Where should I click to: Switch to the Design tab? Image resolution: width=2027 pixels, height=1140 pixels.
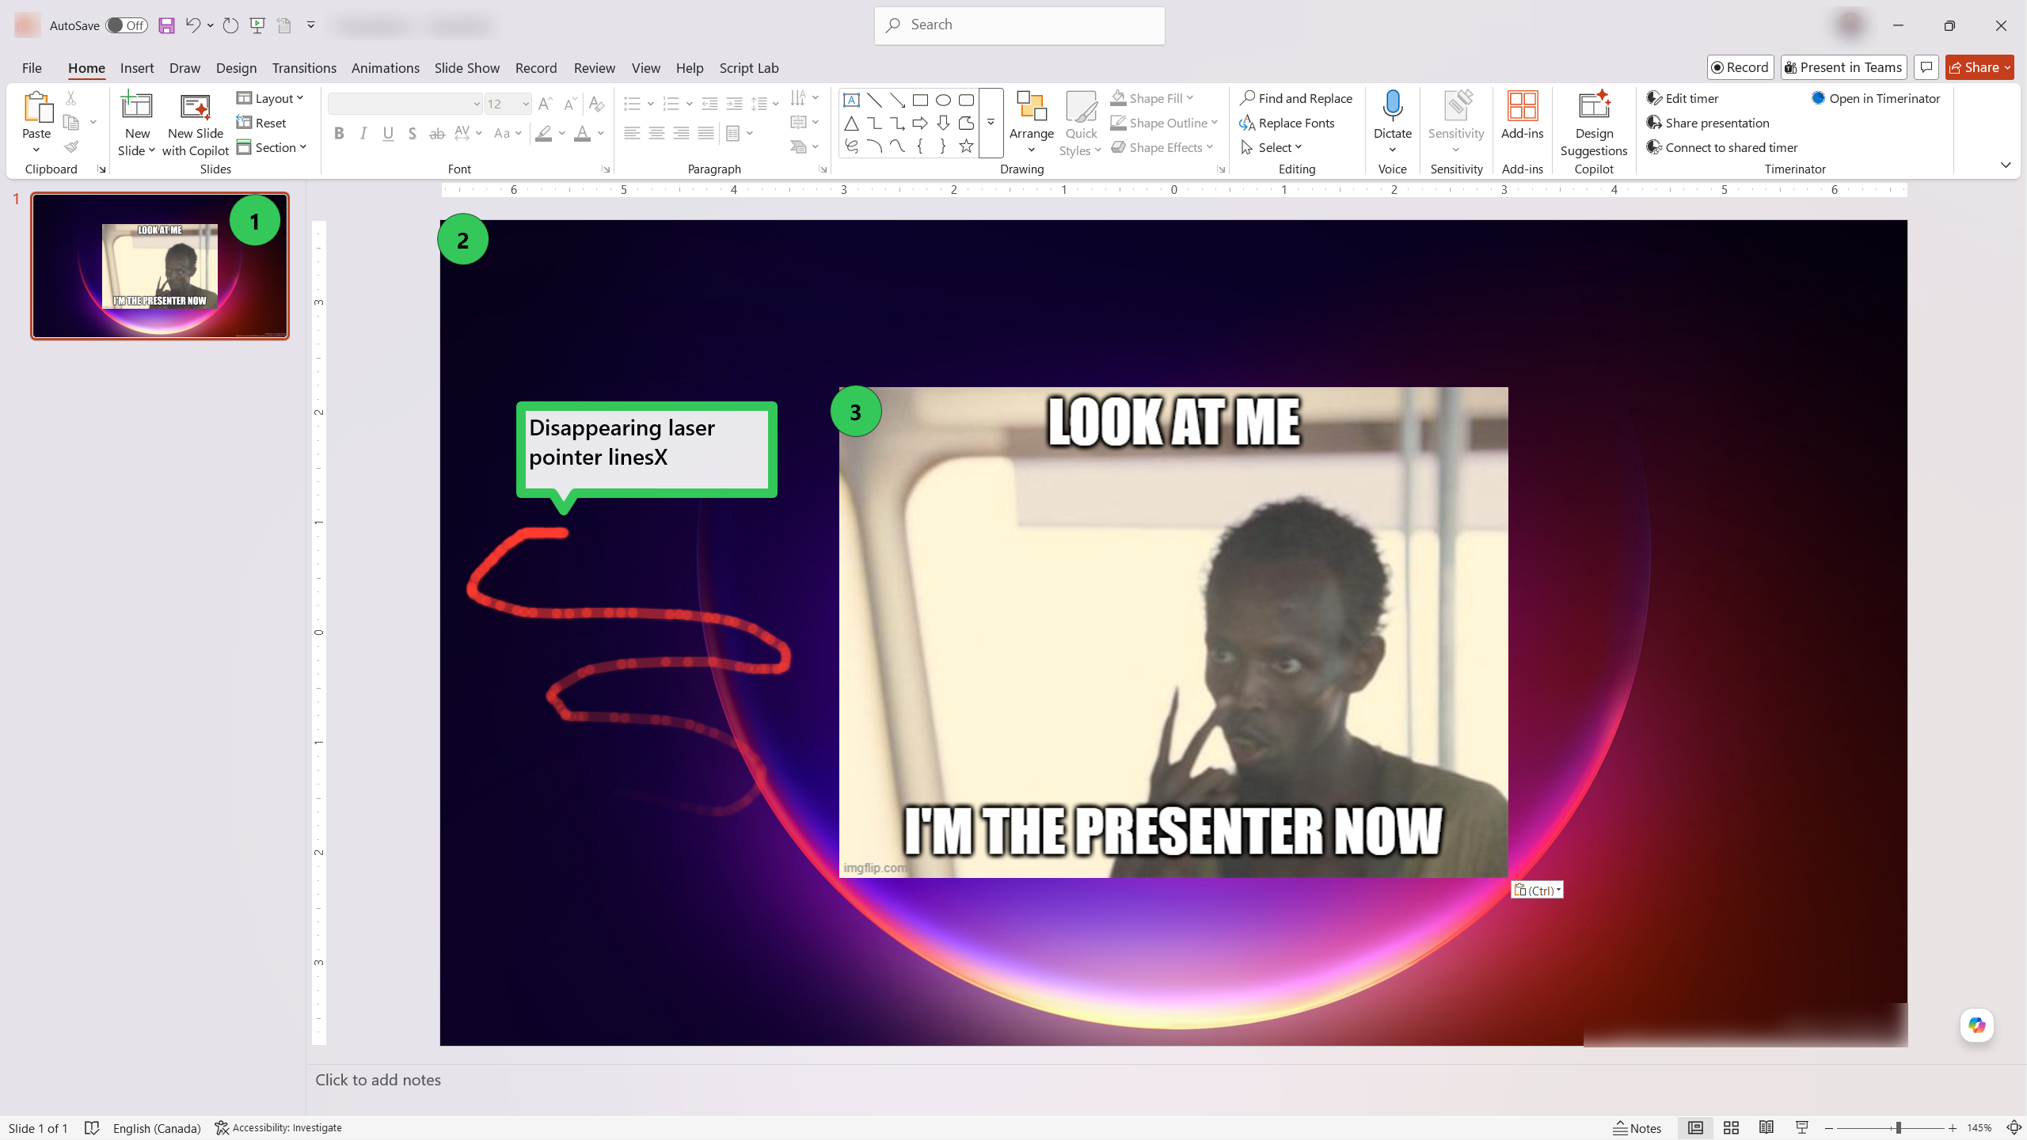[236, 68]
